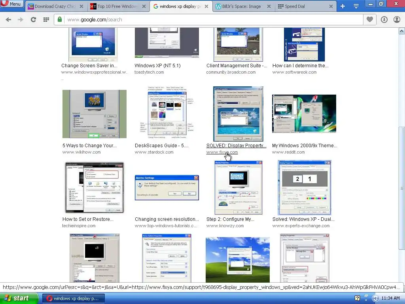
Task: Open My Windows 2000/9x Theme... result
Action: click(x=305, y=146)
